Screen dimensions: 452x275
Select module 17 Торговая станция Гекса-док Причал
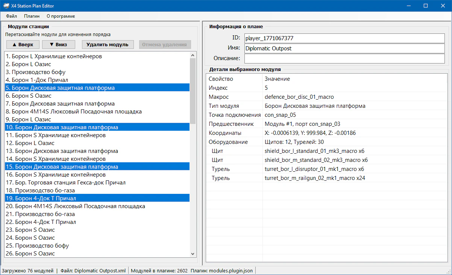[x=65, y=183]
